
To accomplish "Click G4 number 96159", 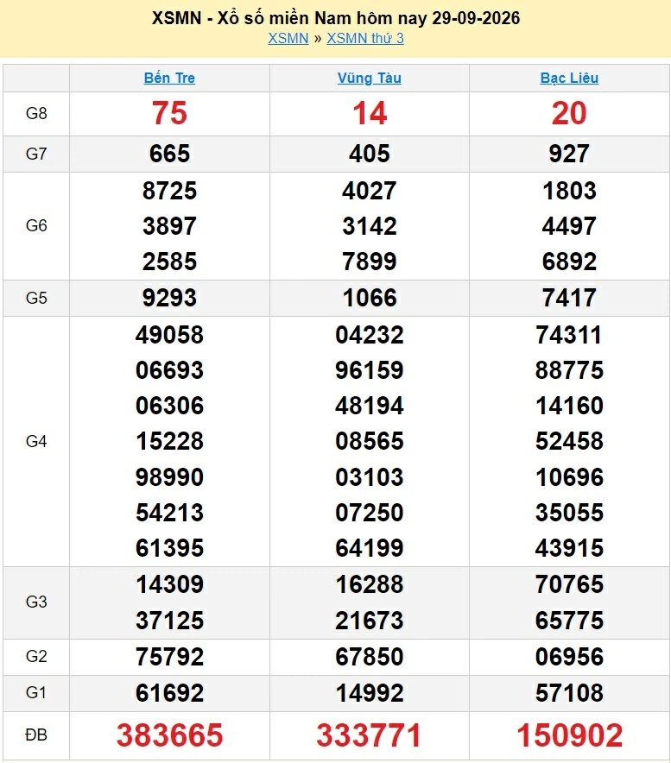I will pos(370,371).
